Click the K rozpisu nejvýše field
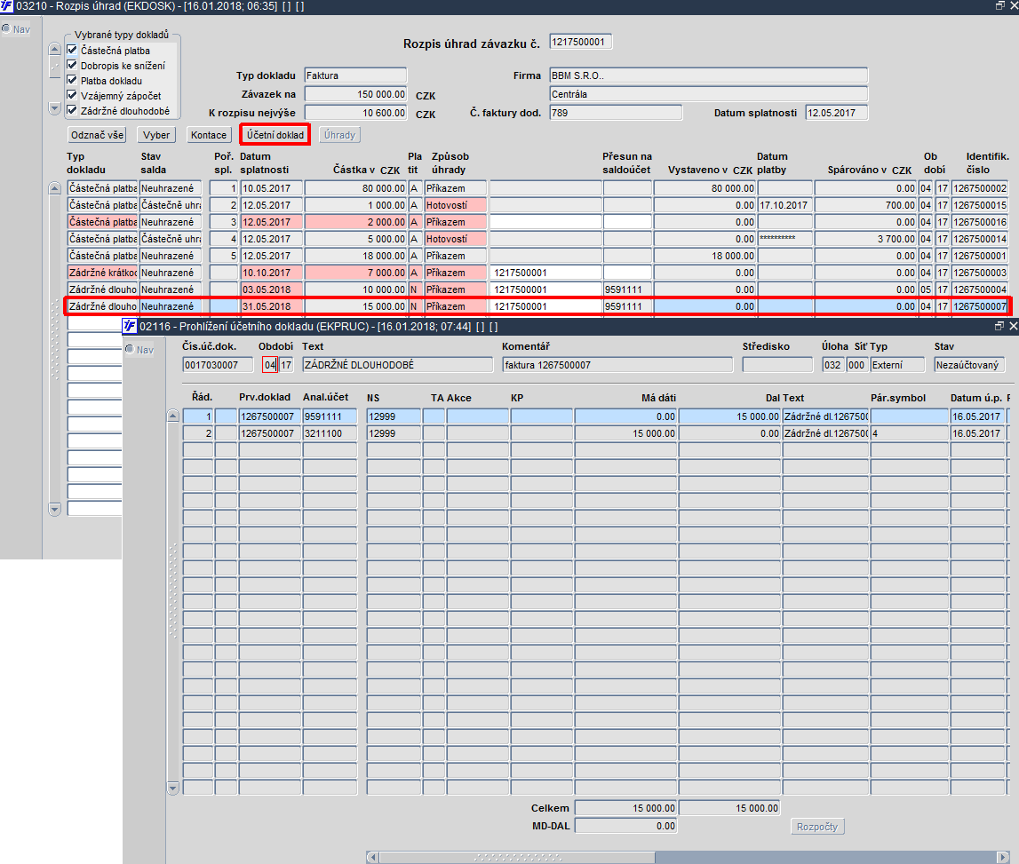Viewport: 1019px width, 864px height. coord(355,113)
